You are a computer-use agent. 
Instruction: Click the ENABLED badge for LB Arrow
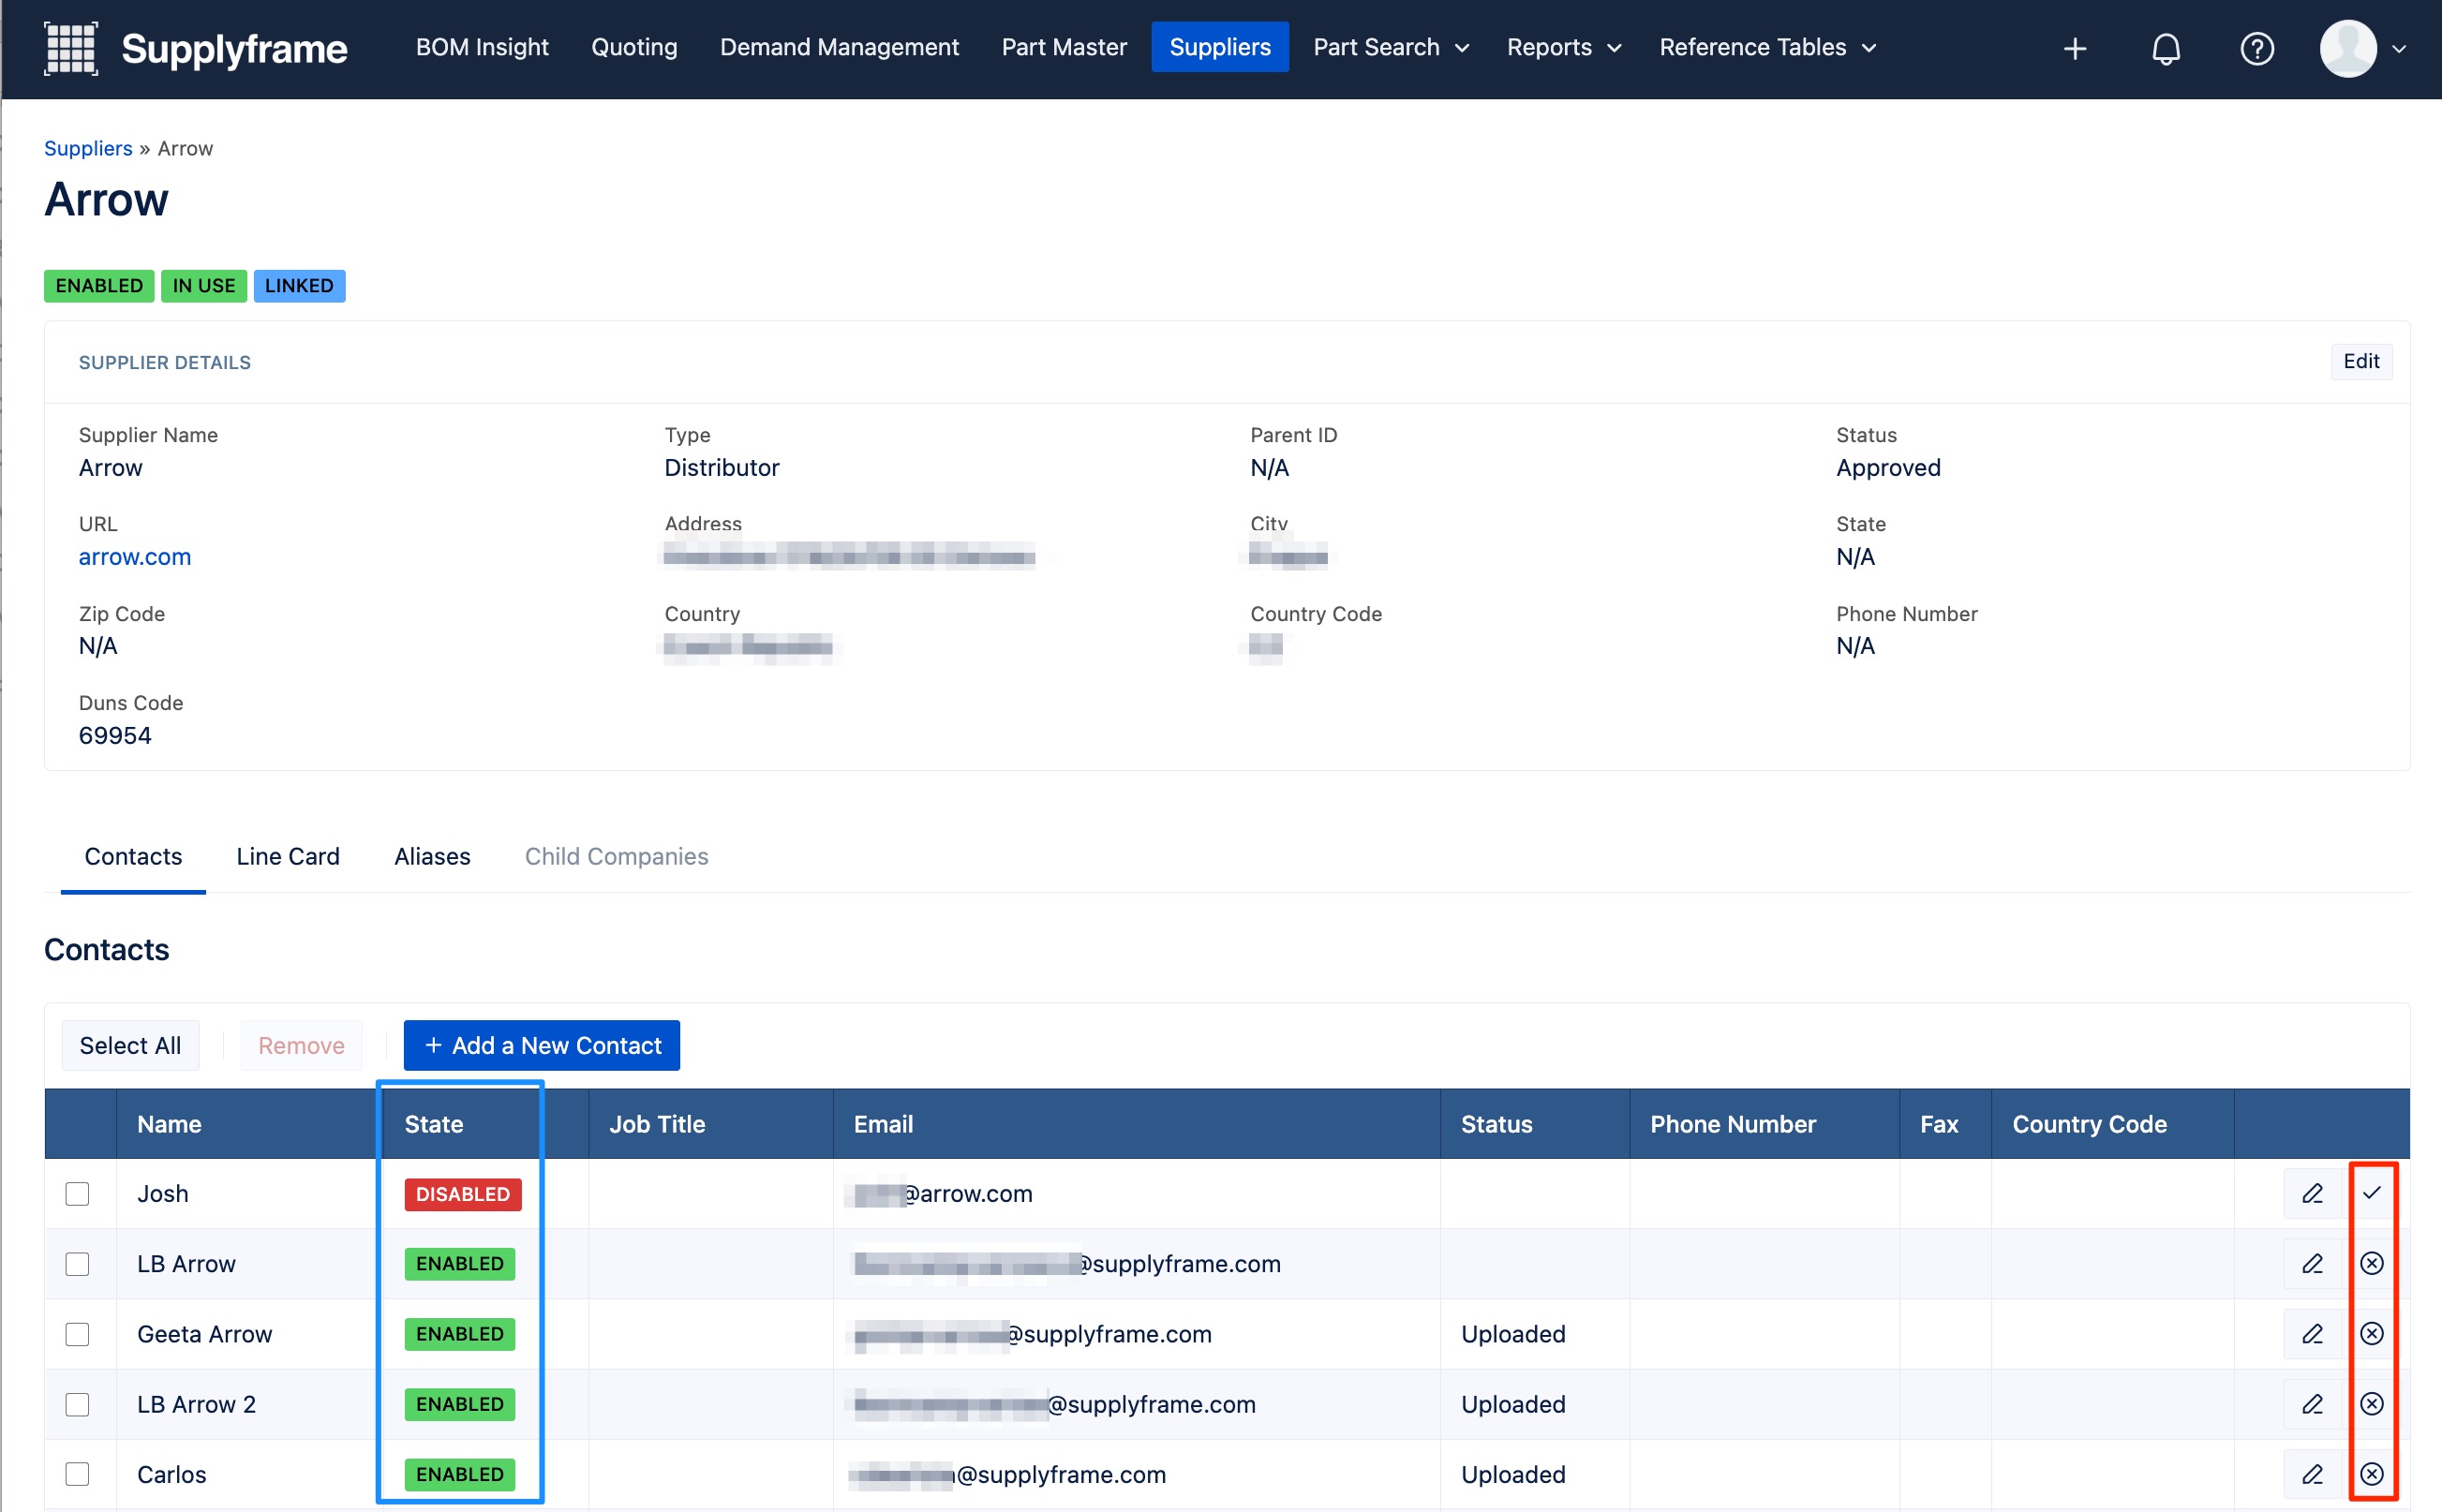click(460, 1264)
